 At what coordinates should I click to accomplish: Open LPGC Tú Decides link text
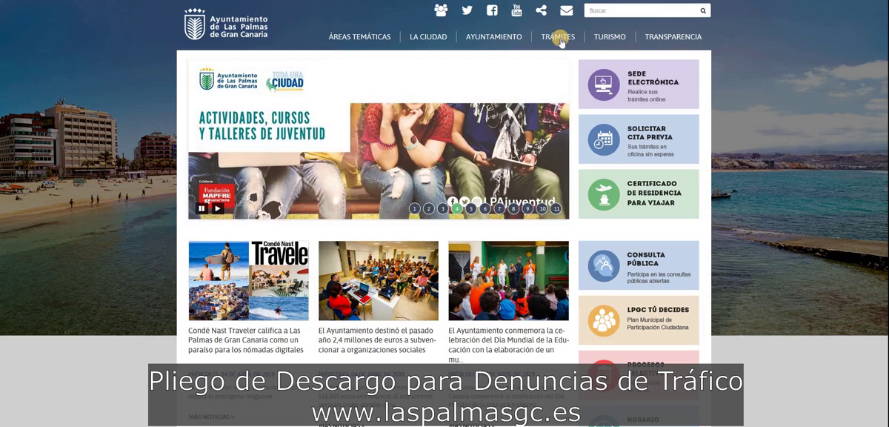coord(658,310)
